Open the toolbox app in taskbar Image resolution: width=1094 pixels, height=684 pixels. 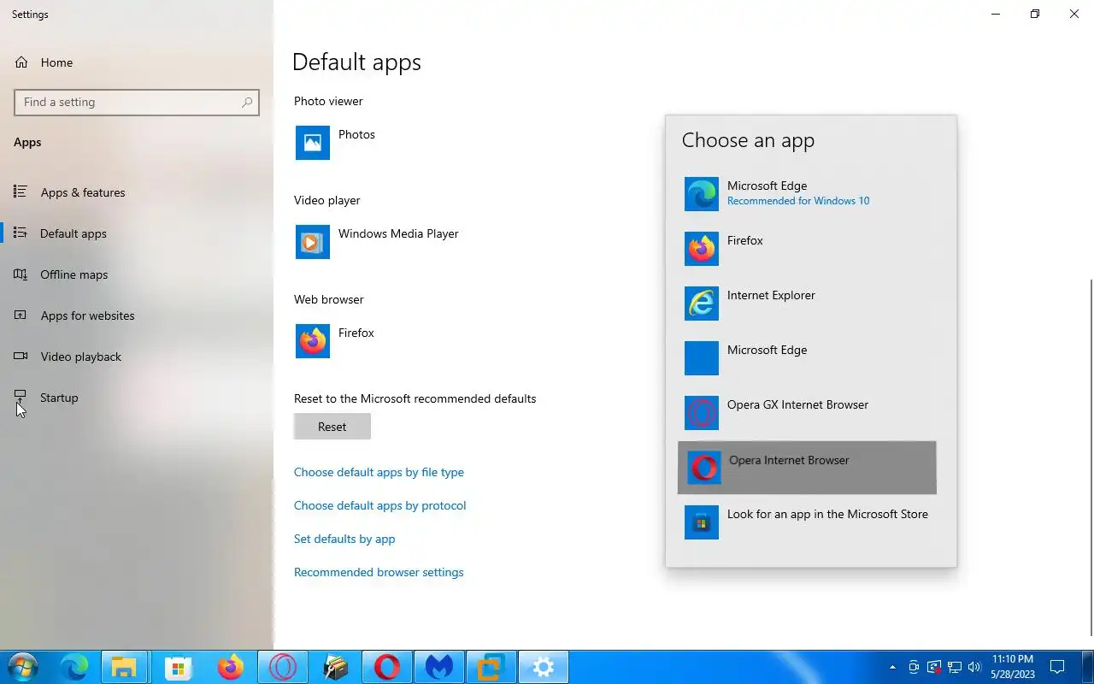point(335,667)
